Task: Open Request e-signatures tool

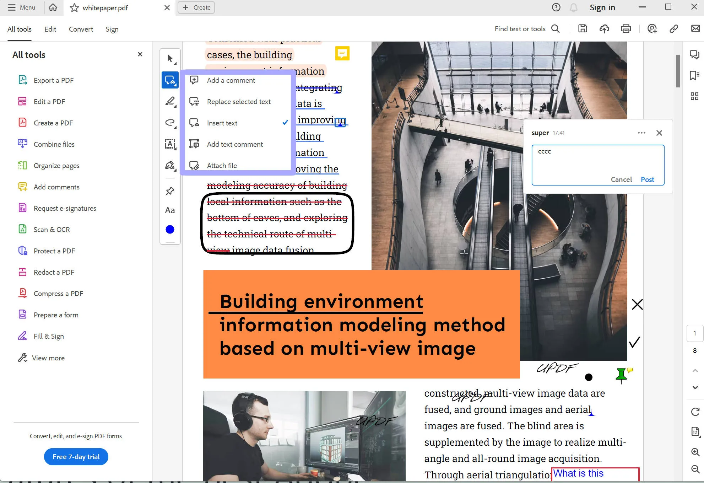Action: tap(57, 208)
